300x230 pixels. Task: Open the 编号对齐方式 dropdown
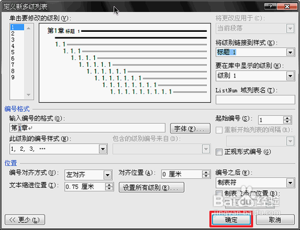coord(107,175)
